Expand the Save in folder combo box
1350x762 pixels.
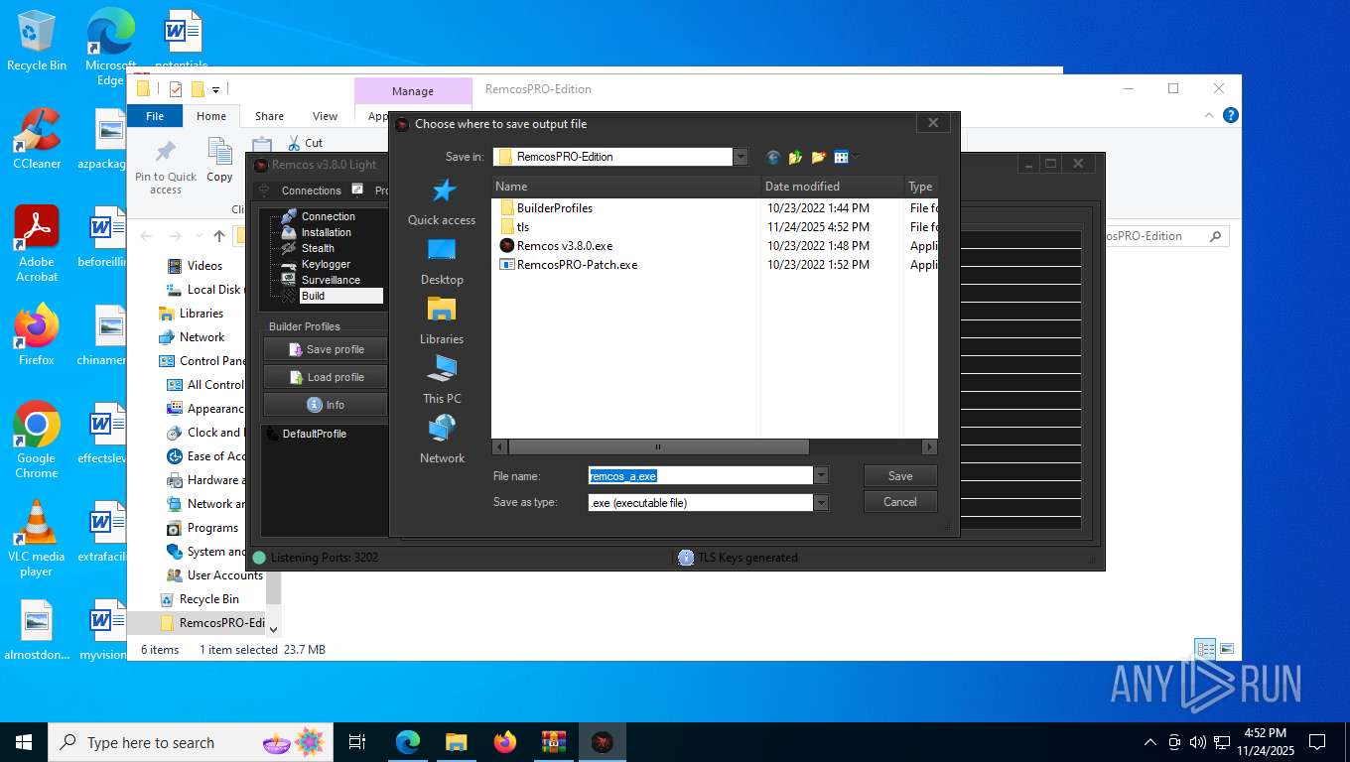740,157
